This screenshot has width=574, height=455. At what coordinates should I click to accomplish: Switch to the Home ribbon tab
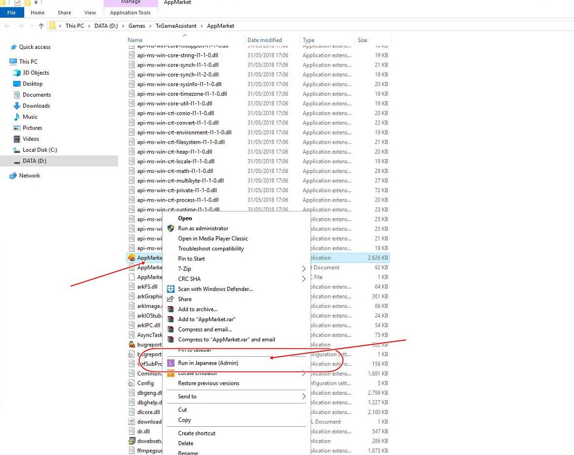click(x=38, y=12)
